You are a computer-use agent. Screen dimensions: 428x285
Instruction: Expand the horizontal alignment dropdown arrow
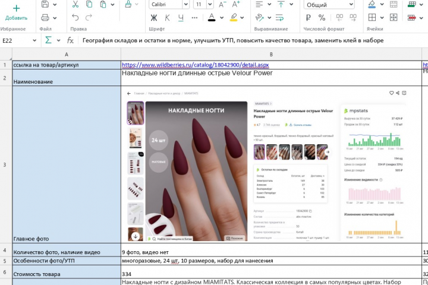[x=269, y=4]
